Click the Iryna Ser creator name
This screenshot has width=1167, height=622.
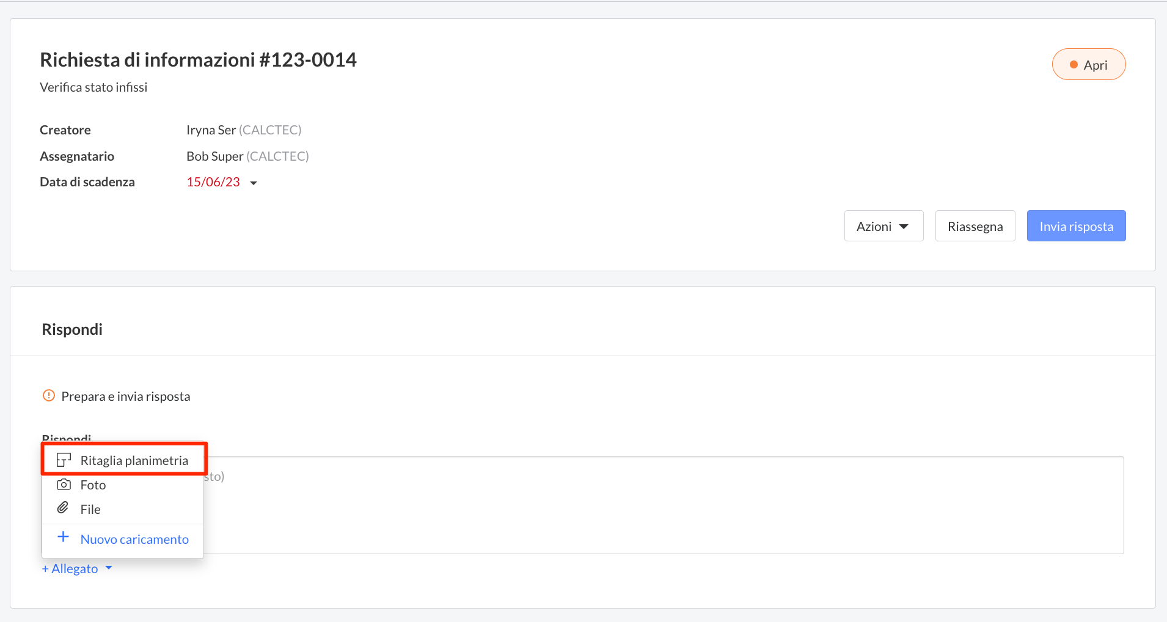coord(211,130)
